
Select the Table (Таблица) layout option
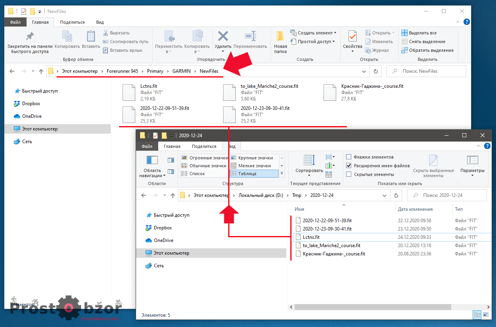(247, 174)
